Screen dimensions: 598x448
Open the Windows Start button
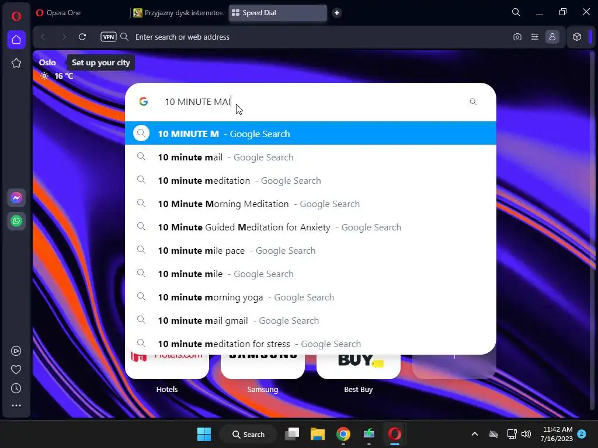(204, 434)
